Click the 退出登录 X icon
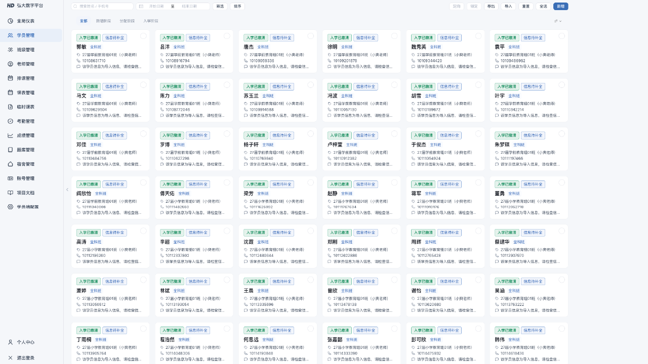Image resolution: width=648 pixels, height=364 pixels. click(10, 358)
